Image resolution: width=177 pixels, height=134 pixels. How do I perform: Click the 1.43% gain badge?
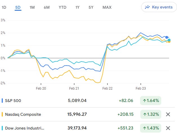click(151, 128)
